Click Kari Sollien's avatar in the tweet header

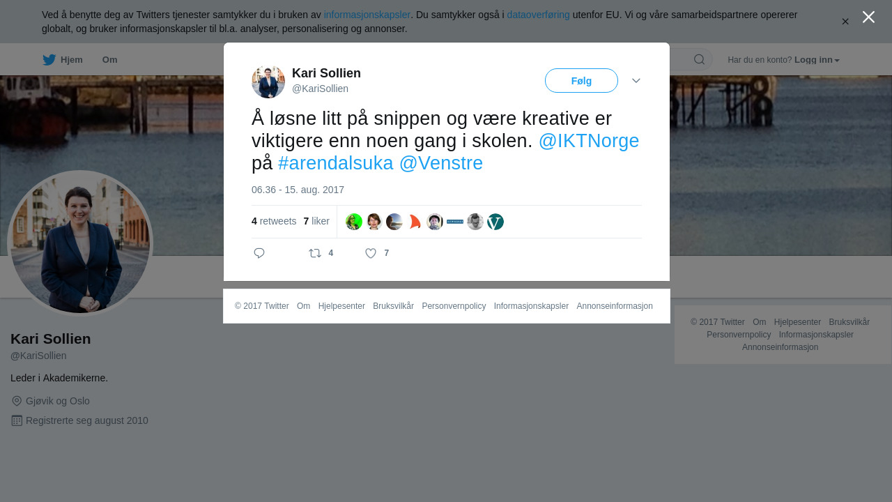click(268, 82)
